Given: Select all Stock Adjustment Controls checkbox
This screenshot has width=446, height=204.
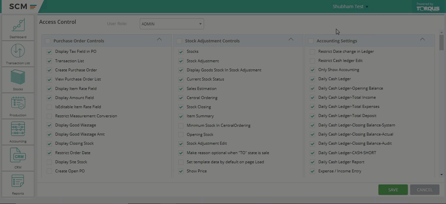Looking at the screenshot, I should [x=179, y=41].
